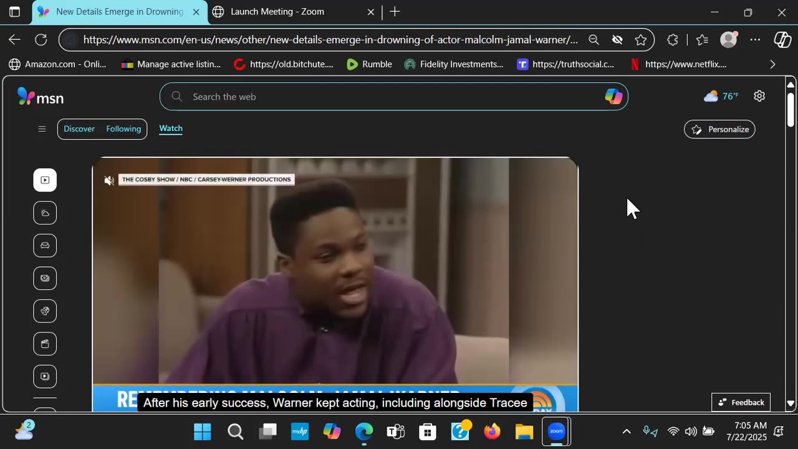Show hidden system tray icons
798x449 pixels.
click(x=627, y=432)
